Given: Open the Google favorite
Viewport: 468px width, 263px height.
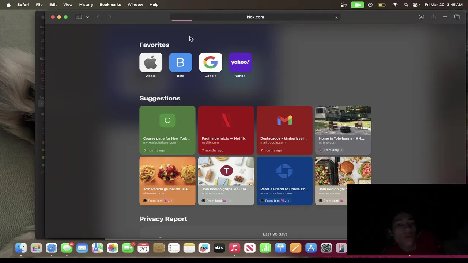Looking at the screenshot, I should coord(210,62).
